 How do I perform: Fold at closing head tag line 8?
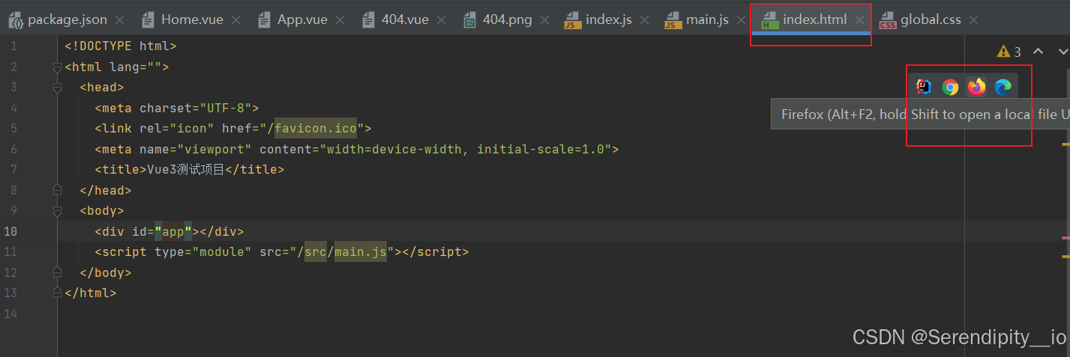pyautogui.click(x=57, y=190)
